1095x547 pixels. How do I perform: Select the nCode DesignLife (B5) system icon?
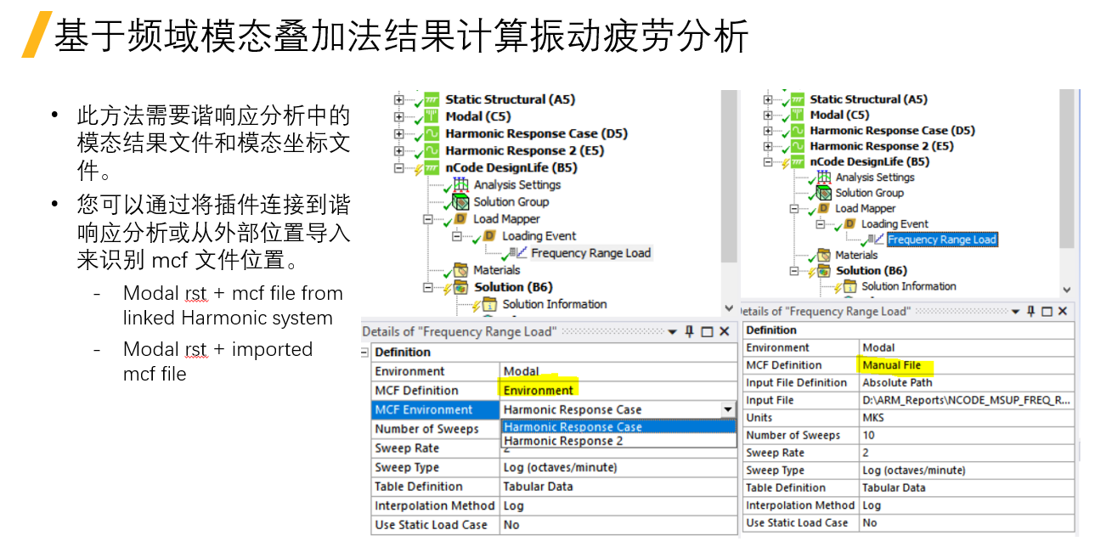click(x=432, y=167)
